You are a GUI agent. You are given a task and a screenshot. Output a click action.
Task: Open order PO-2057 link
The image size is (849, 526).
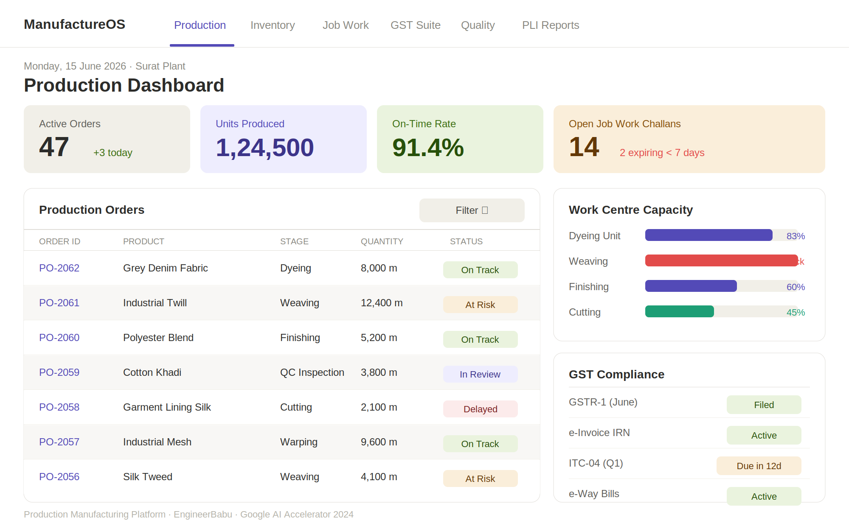click(x=59, y=442)
